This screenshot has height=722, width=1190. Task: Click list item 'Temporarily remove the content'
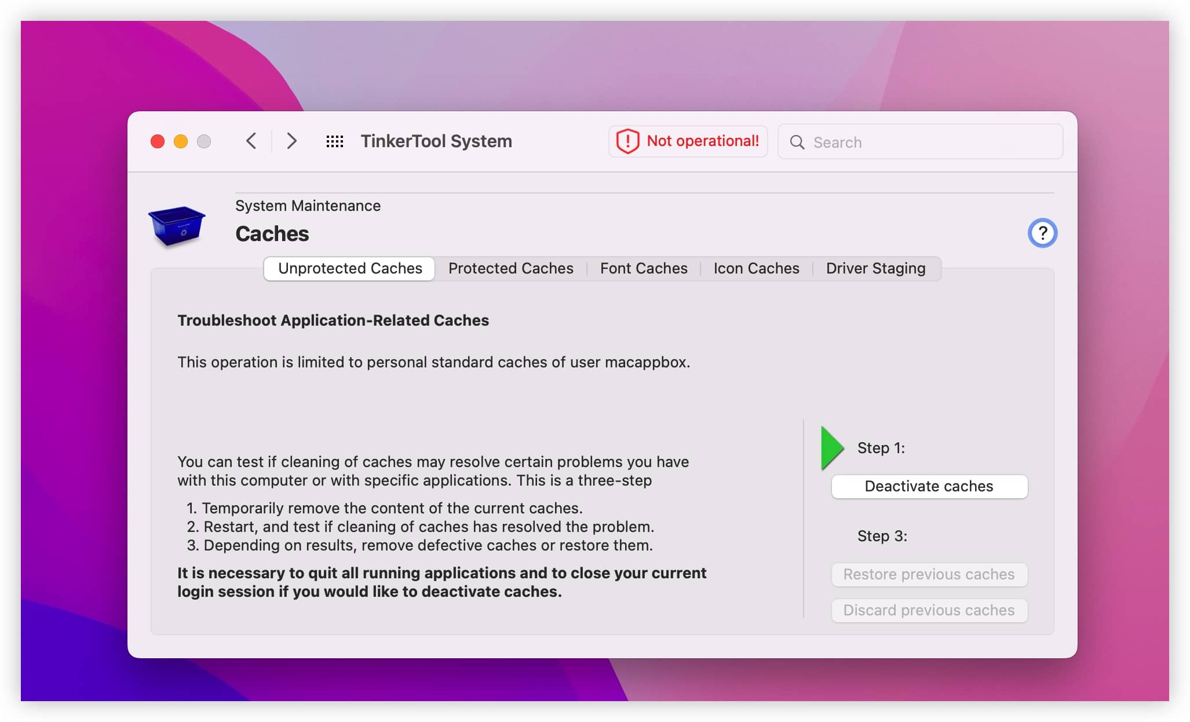tap(385, 508)
